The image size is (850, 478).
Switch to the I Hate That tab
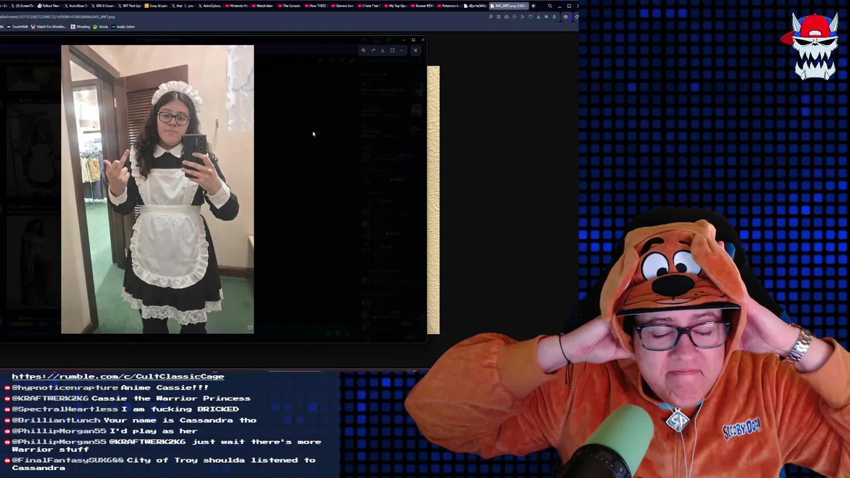[371, 6]
